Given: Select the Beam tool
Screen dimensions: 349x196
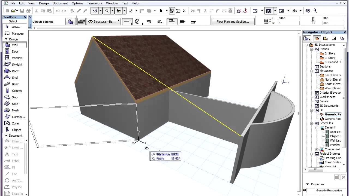Looking at the screenshot, I should (x=15, y=84).
